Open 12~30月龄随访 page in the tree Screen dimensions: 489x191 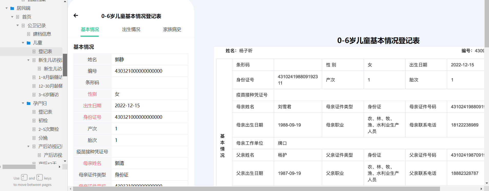[x=51, y=86]
